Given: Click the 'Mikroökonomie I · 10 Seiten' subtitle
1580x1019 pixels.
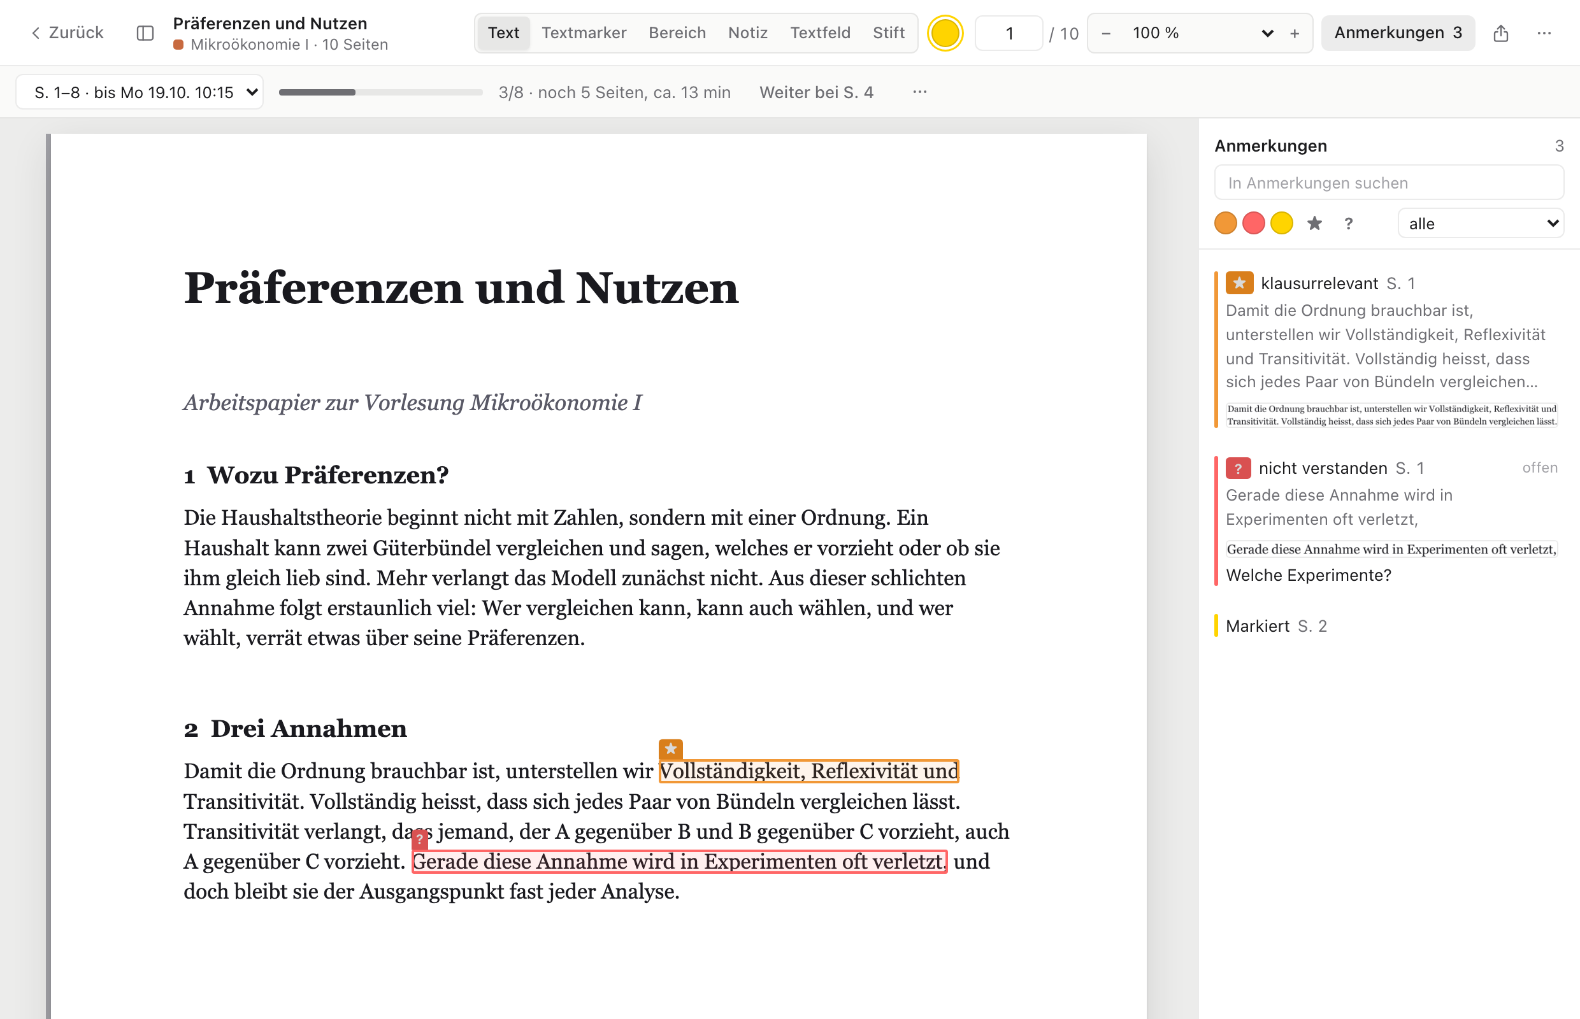Looking at the screenshot, I should point(289,45).
